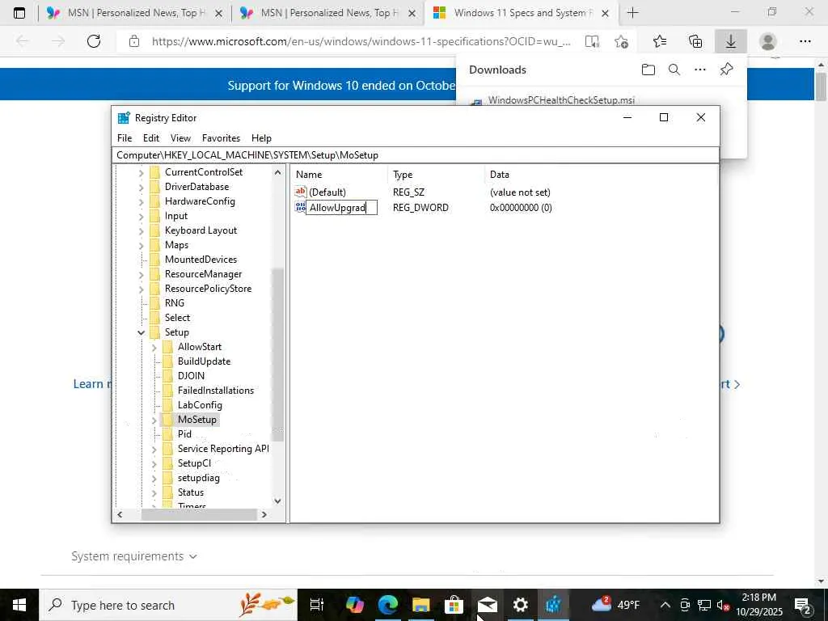Open notification center icon
The width and height of the screenshot is (828, 621).
802,605
